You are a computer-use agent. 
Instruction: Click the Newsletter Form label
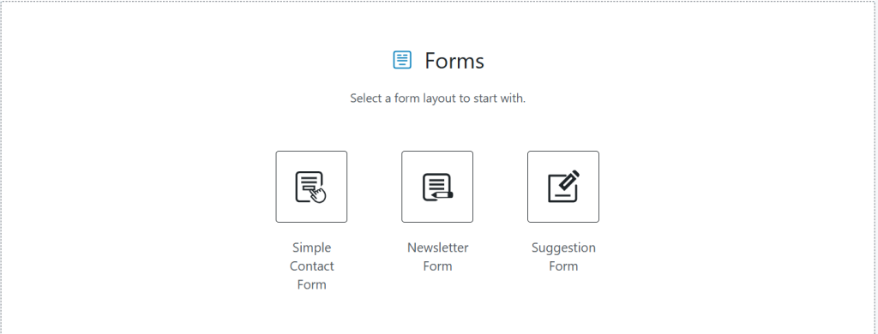[x=437, y=257]
